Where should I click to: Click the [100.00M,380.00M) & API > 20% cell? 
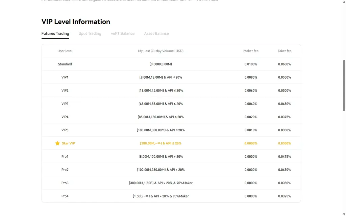(160, 170)
